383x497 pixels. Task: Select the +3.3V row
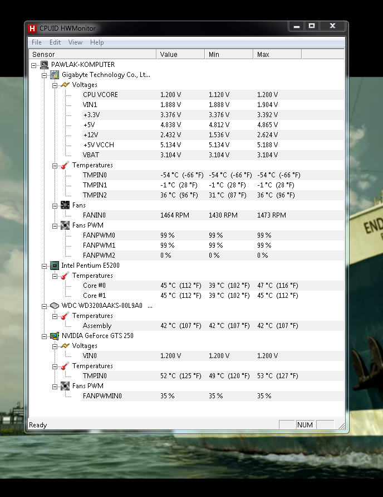[213, 115]
